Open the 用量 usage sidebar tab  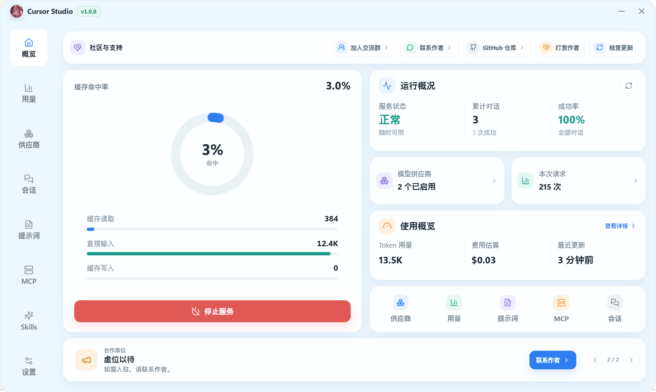pyautogui.click(x=29, y=93)
